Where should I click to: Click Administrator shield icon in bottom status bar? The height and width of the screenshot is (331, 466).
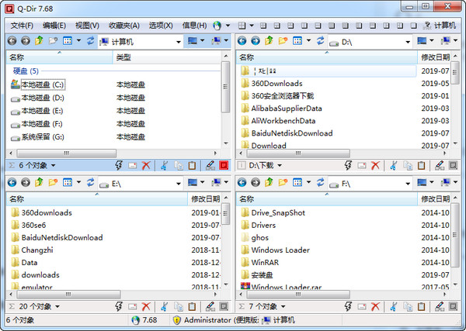177,320
